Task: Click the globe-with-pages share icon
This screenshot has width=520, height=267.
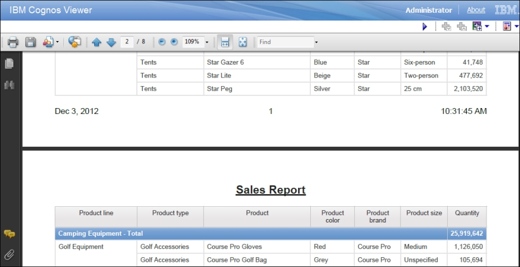Action: pyautogui.click(x=75, y=42)
